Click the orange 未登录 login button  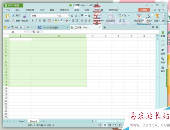144,10
